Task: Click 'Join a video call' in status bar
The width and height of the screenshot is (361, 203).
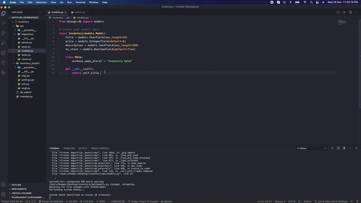Action: [331, 201]
